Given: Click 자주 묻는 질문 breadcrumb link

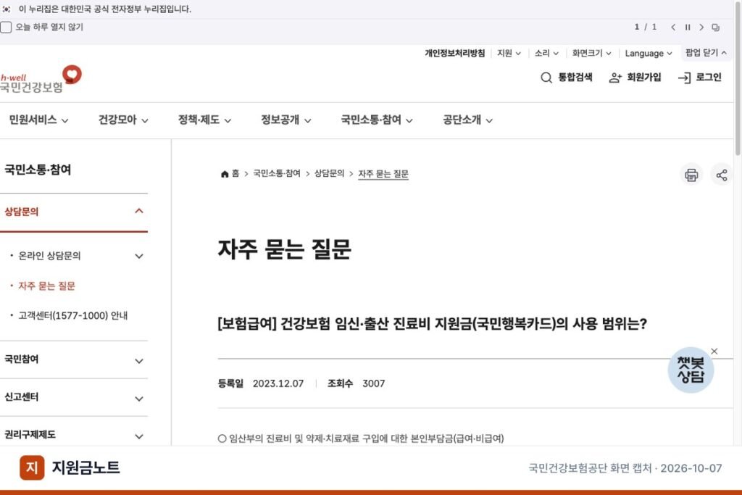Looking at the screenshot, I should pos(383,174).
